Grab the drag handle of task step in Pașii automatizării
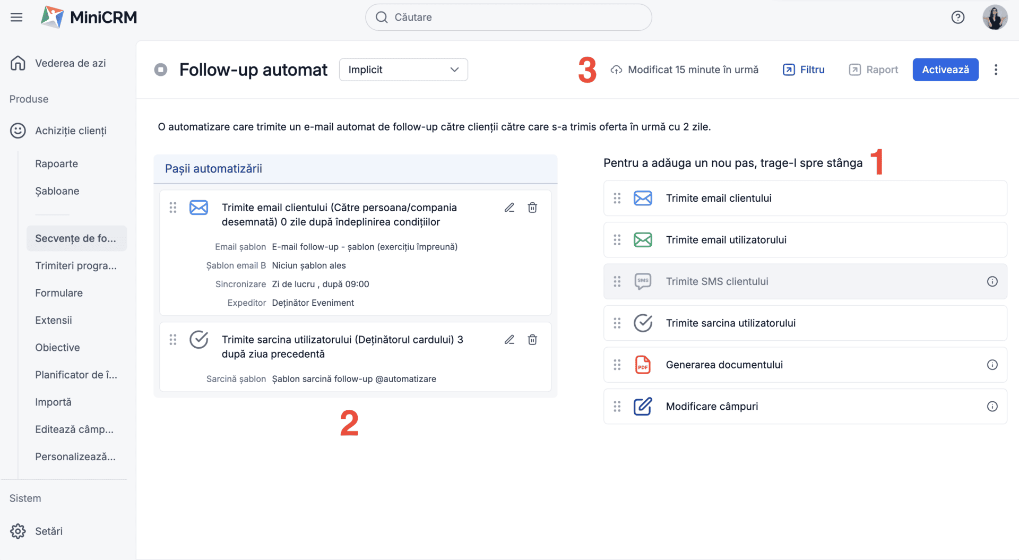 tap(173, 340)
